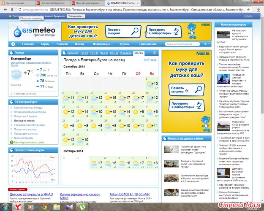Click the Проклятая земля news thumbnail
This screenshot has width=264, height=211.
click(x=171, y=149)
